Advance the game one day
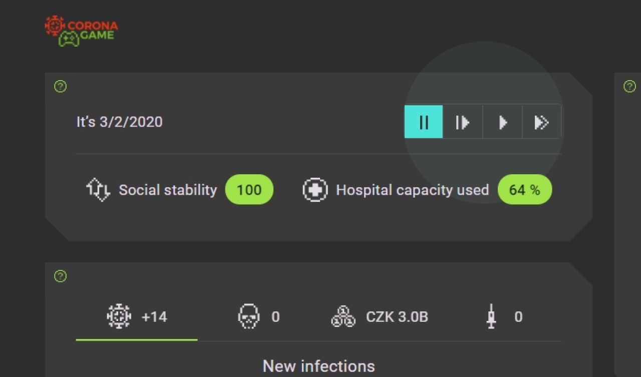Viewport: 641px width, 377px height. pyautogui.click(x=463, y=122)
